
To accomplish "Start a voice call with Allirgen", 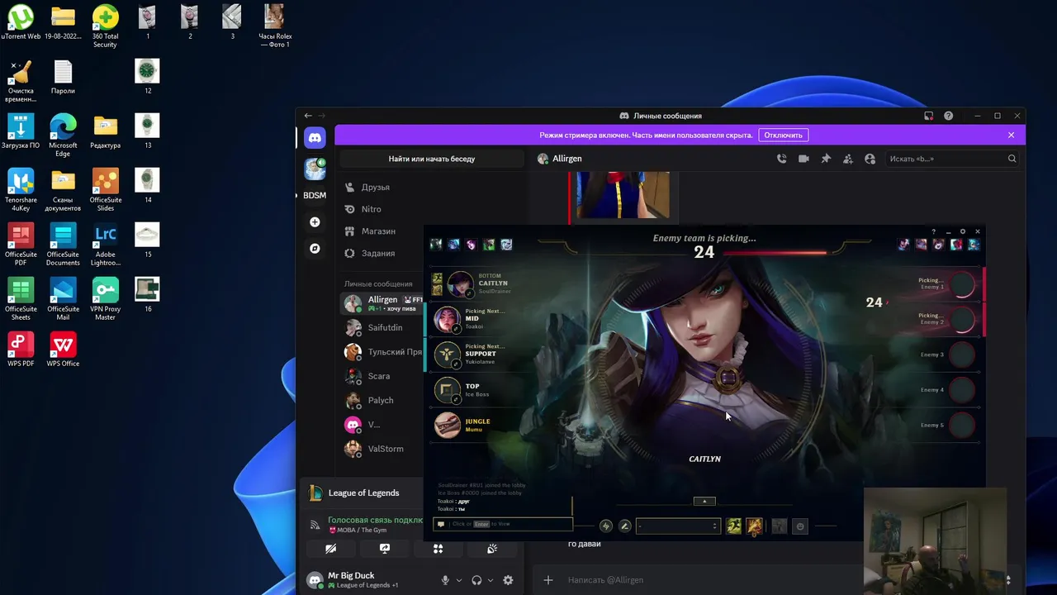I will tap(781, 159).
